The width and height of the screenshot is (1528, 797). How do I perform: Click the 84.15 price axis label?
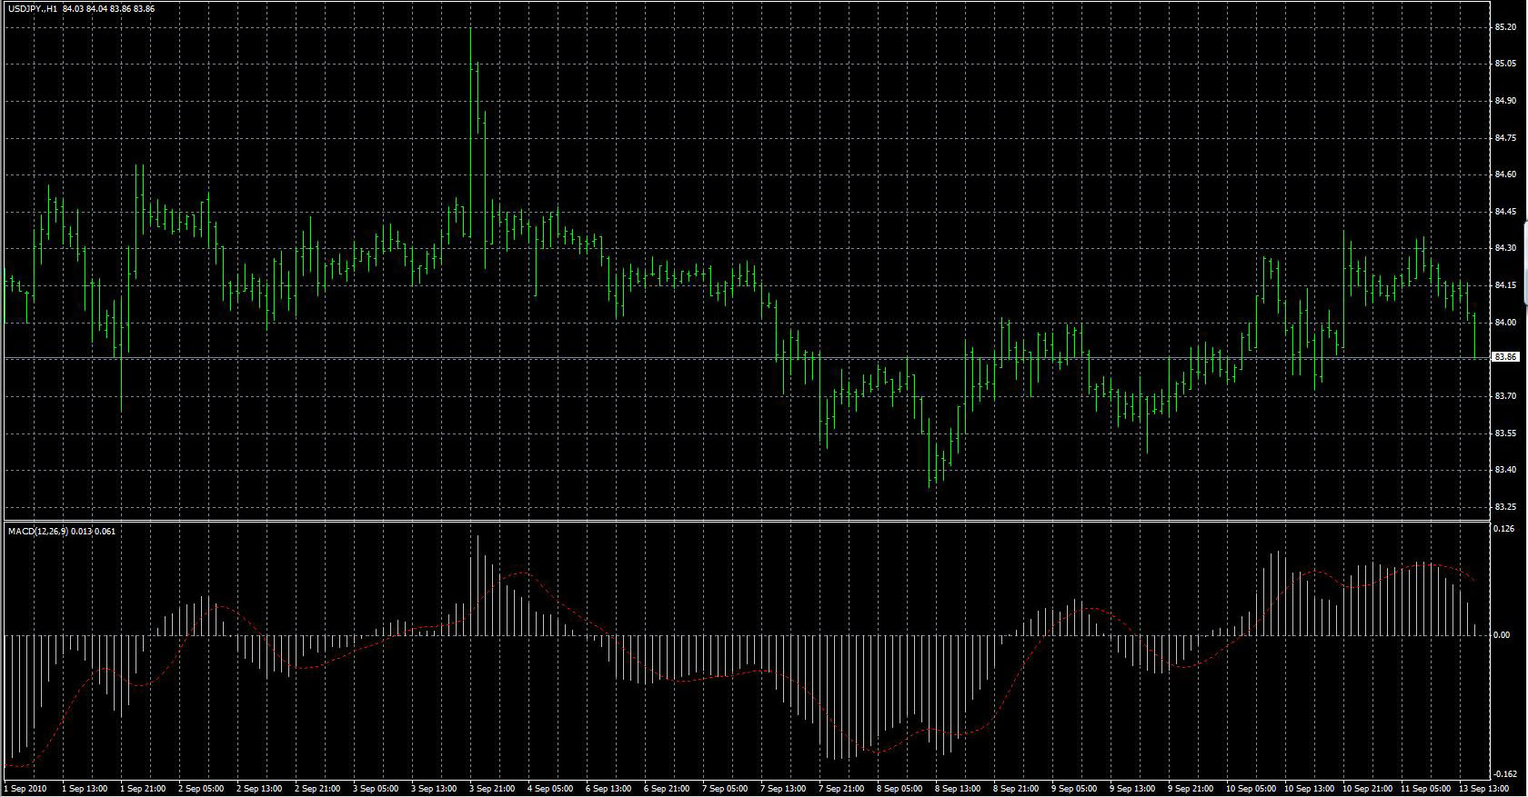[x=1505, y=285]
